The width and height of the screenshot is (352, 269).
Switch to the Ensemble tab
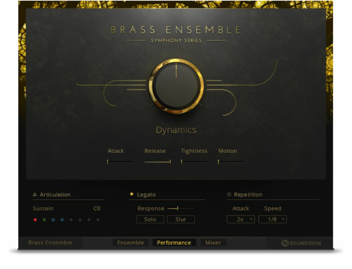[x=131, y=243]
